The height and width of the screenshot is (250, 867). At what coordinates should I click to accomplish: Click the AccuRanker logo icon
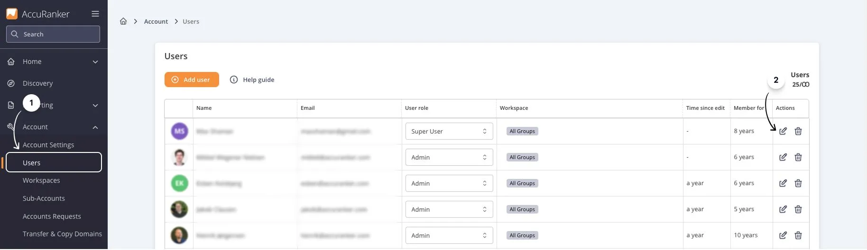click(12, 14)
